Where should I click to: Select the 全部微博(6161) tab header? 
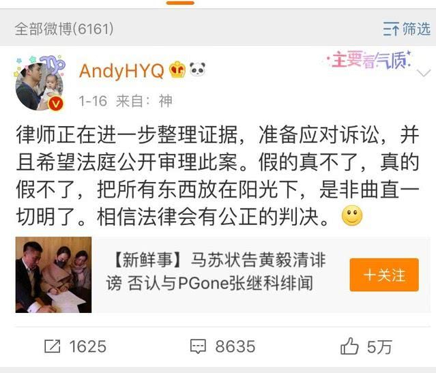pyautogui.click(x=64, y=29)
